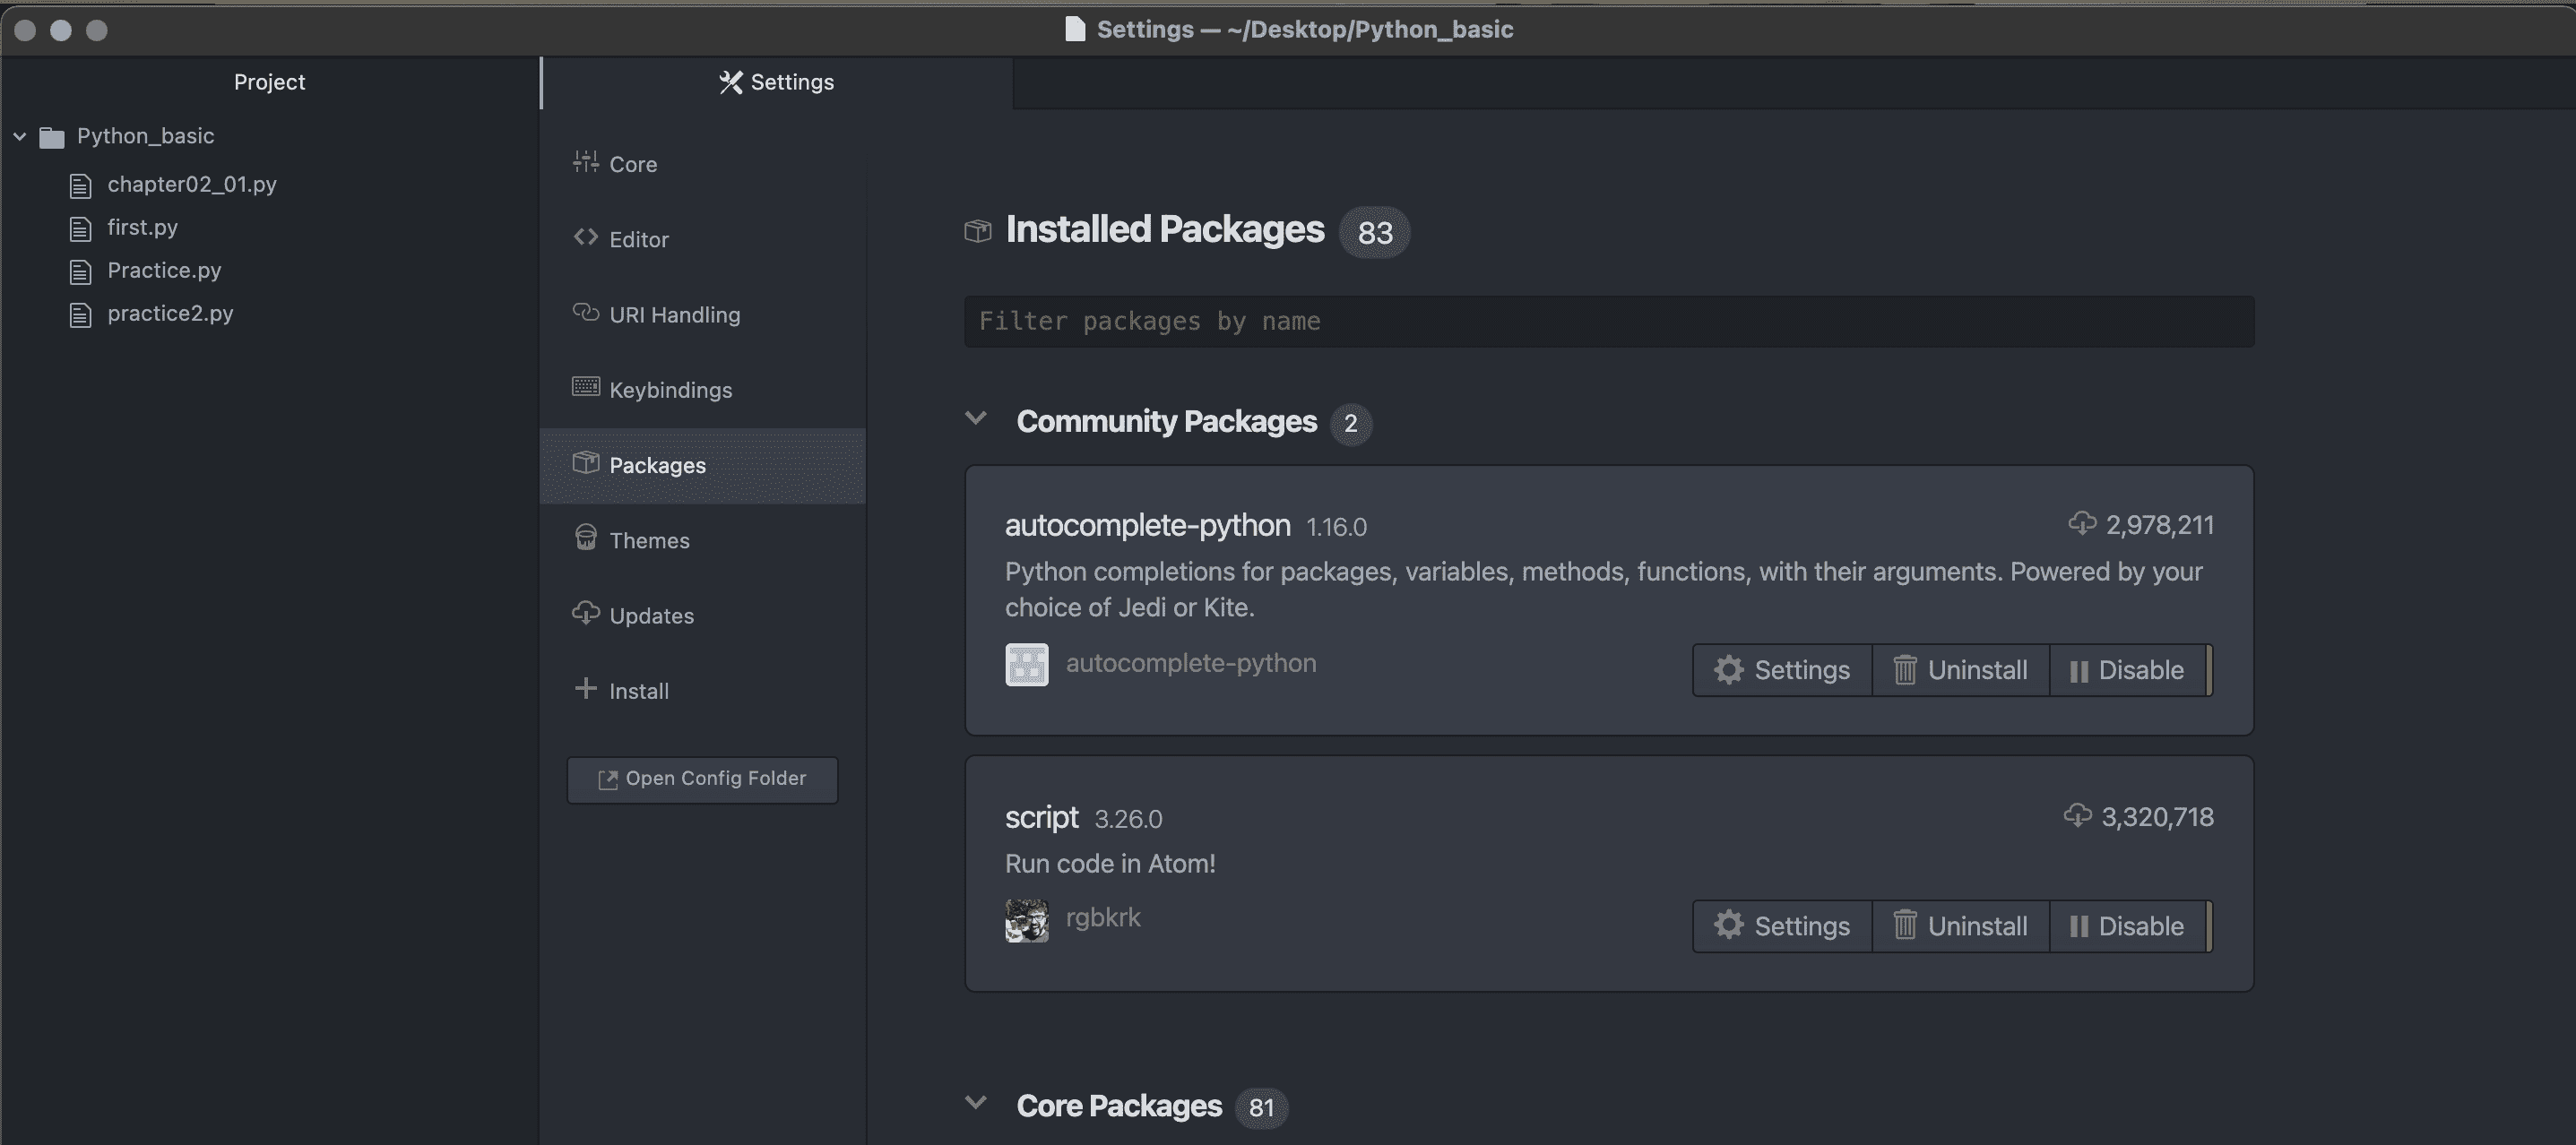2576x1145 pixels.
Task: Collapse the Python_basic project folder
Action: click(20, 136)
